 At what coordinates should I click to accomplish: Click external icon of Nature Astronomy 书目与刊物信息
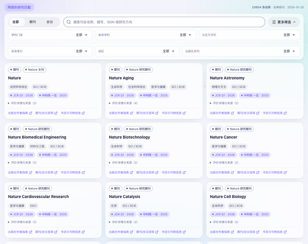(285, 113)
